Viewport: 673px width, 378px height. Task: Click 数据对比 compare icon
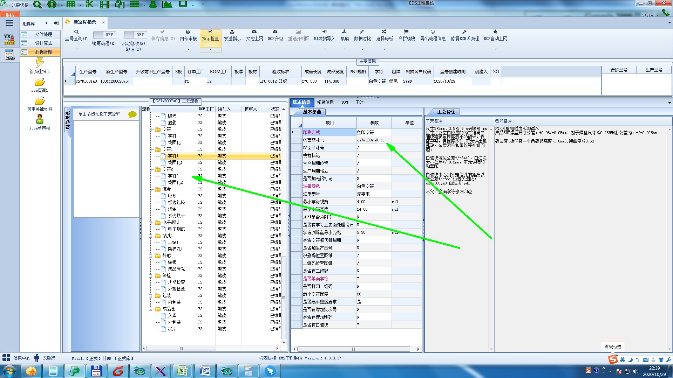(362, 32)
